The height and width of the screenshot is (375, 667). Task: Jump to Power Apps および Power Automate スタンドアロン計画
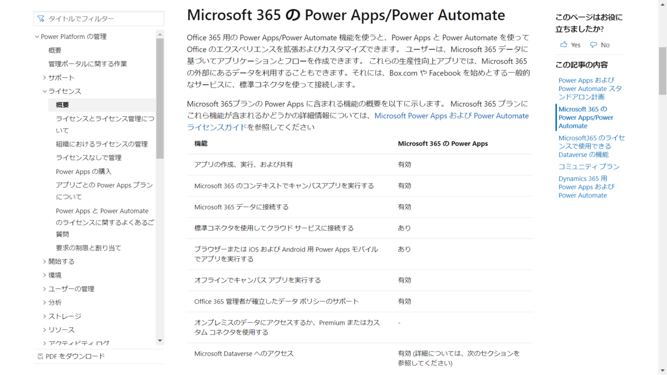pyautogui.click(x=590, y=88)
